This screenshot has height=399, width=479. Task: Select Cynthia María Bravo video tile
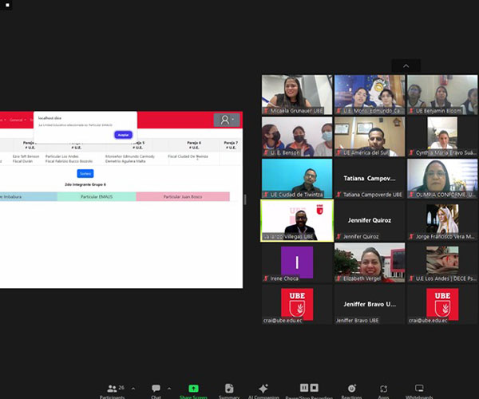pyautogui.click(x=442, y=136)
